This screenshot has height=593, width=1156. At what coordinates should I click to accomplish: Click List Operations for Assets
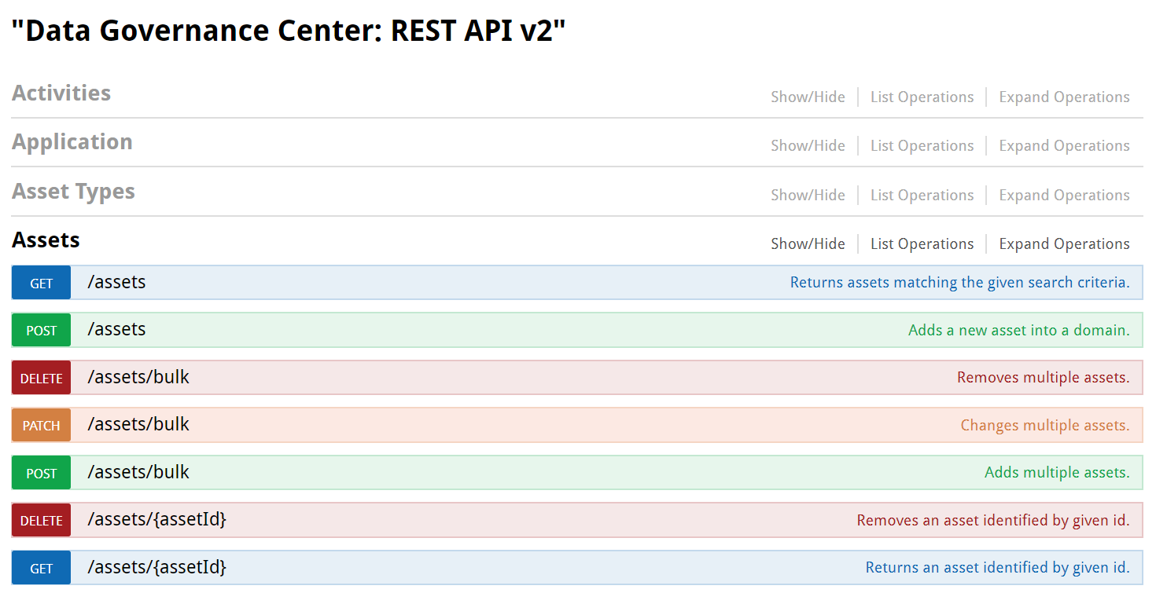[x=922, y=244]
